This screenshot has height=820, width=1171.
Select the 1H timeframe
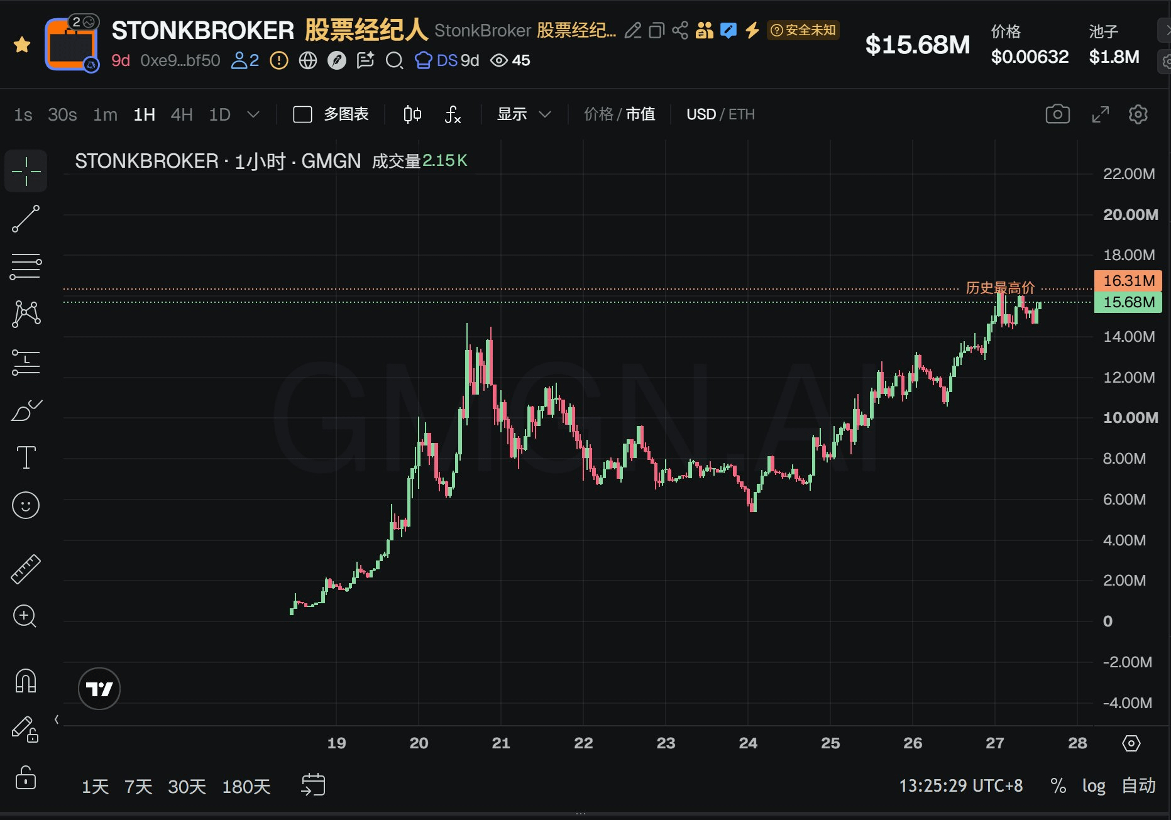point(144,114)
